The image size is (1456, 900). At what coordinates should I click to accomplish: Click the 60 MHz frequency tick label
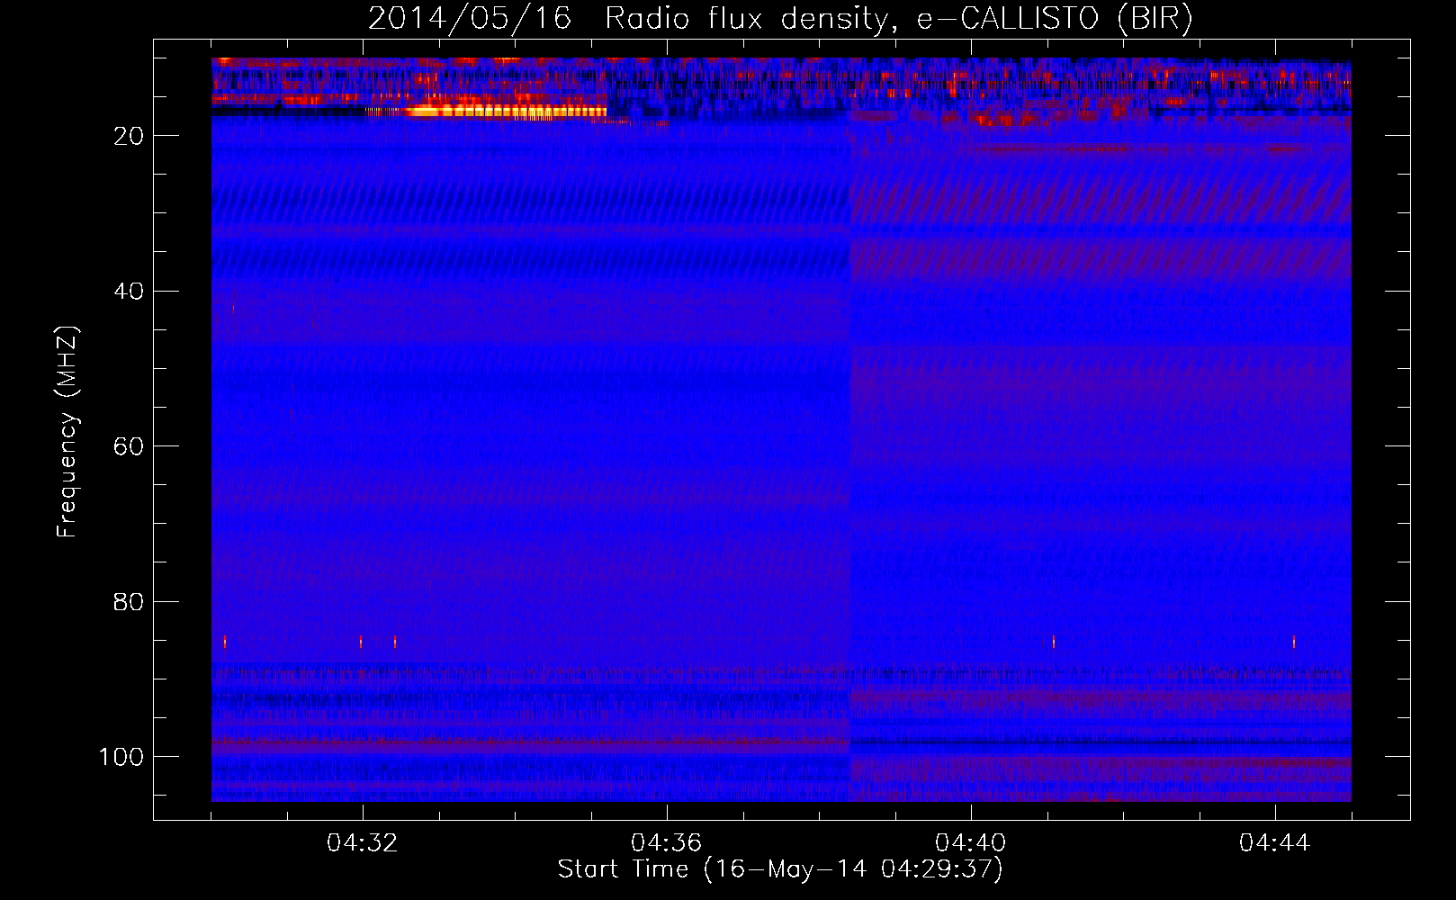130,446
